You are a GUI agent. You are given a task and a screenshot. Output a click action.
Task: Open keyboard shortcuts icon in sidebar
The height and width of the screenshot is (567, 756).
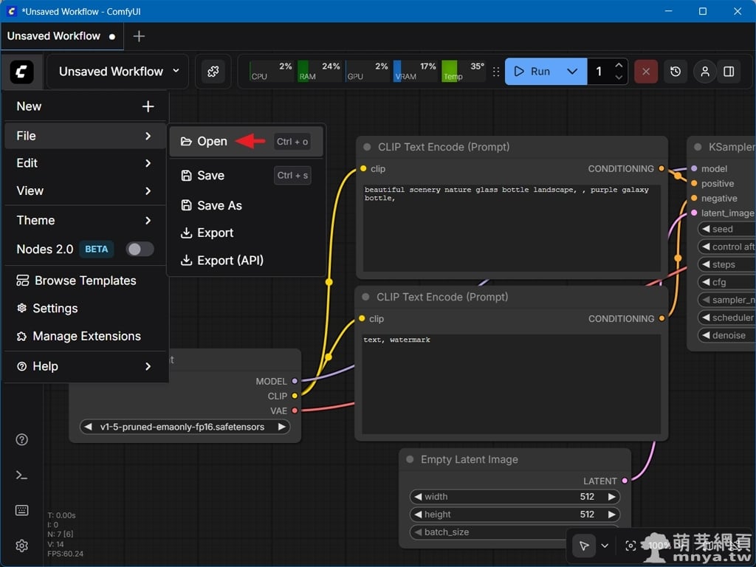[21, 510]
